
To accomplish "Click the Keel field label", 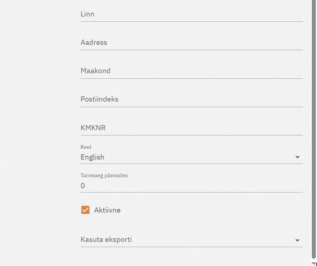I will [x=86, y=147].
